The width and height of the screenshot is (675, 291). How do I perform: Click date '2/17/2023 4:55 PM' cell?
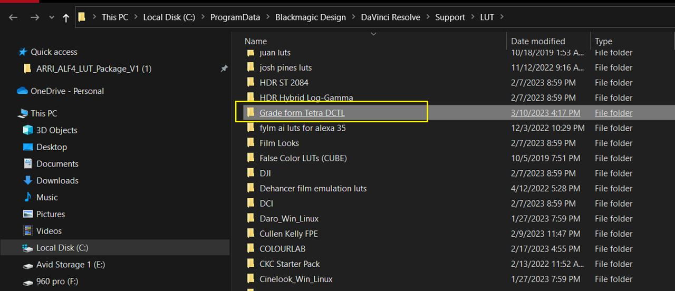click(546, 249)
